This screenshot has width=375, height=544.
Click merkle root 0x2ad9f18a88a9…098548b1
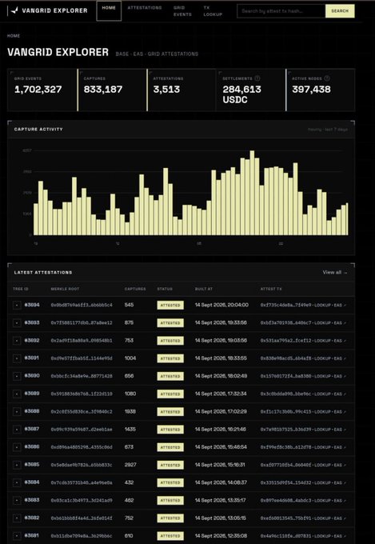[82, 341]
